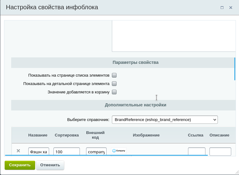
Task: Focus the Сортировка field with 100
Action: pyautogui.click(x=67, y=151)
